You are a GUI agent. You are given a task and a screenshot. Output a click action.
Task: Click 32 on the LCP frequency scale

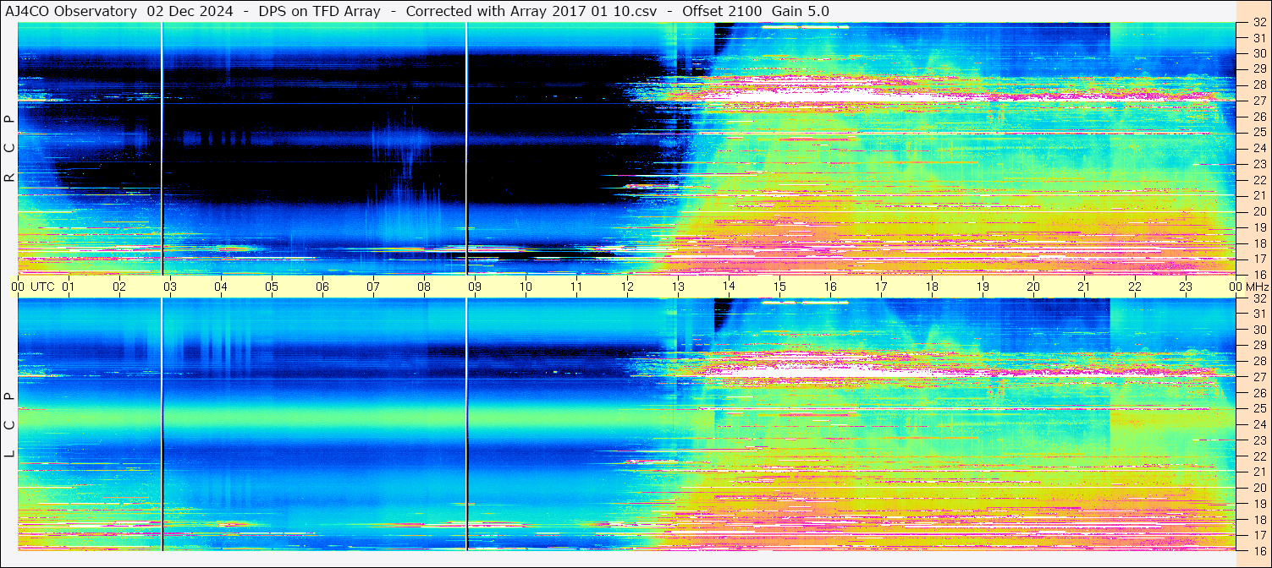[x=1259, y=298]
